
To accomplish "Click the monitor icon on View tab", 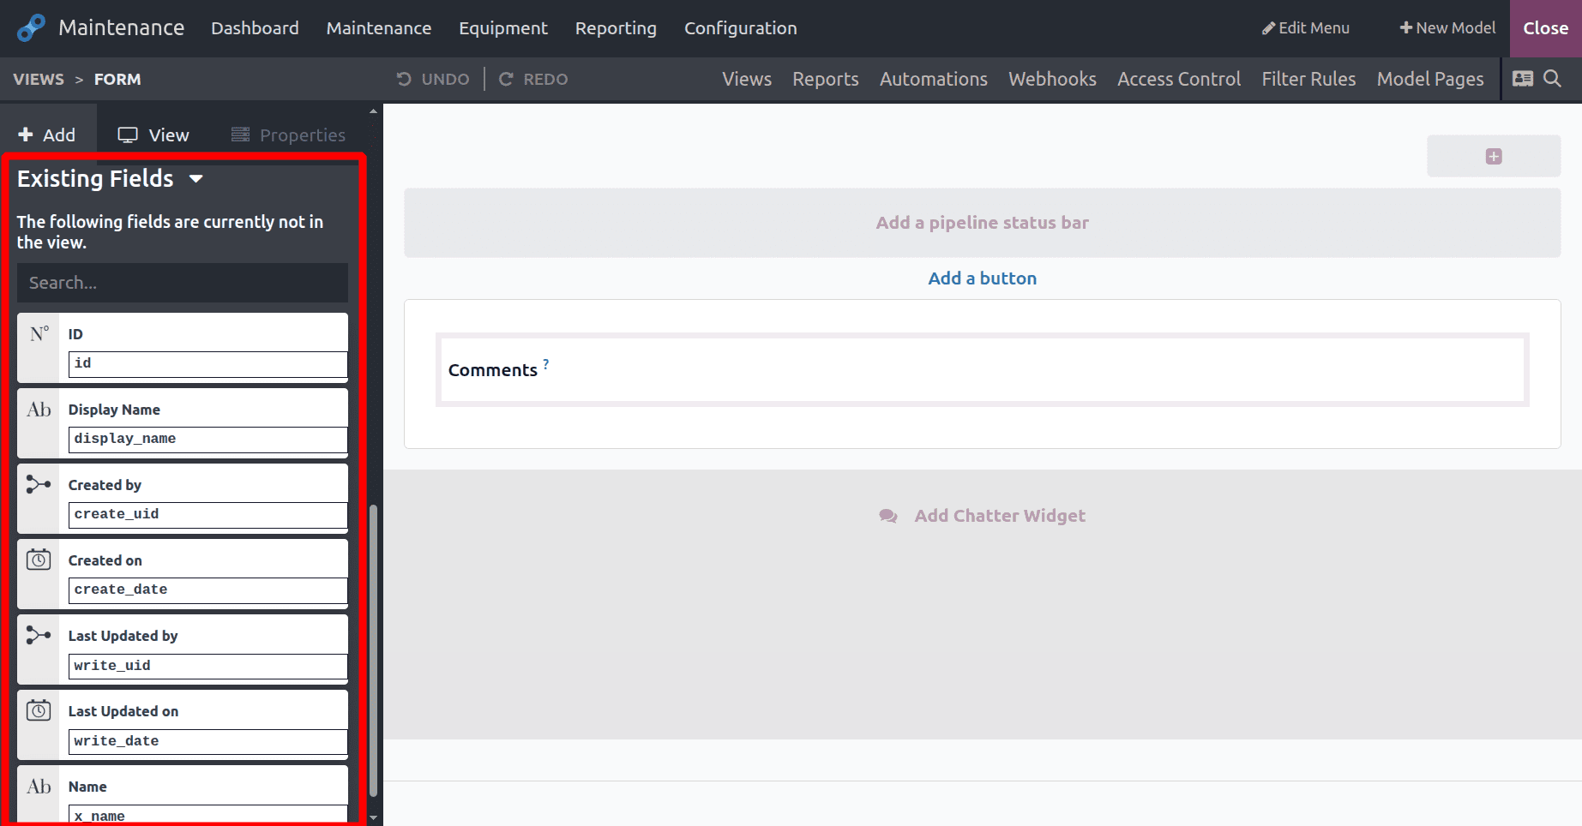I will point(128,135).
